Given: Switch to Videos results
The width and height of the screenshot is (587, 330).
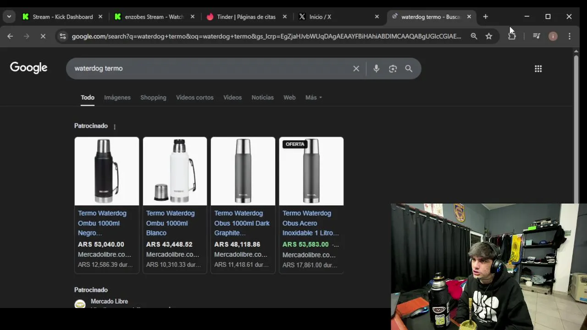Looking at the screenshot, I should [x=233, y=98].
